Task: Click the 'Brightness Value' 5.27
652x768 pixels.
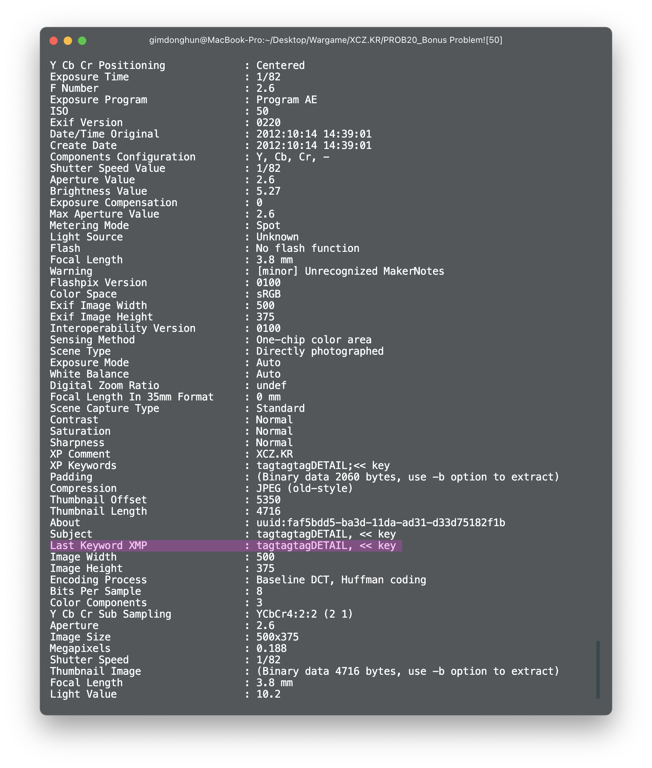Action: coord(269,191)
